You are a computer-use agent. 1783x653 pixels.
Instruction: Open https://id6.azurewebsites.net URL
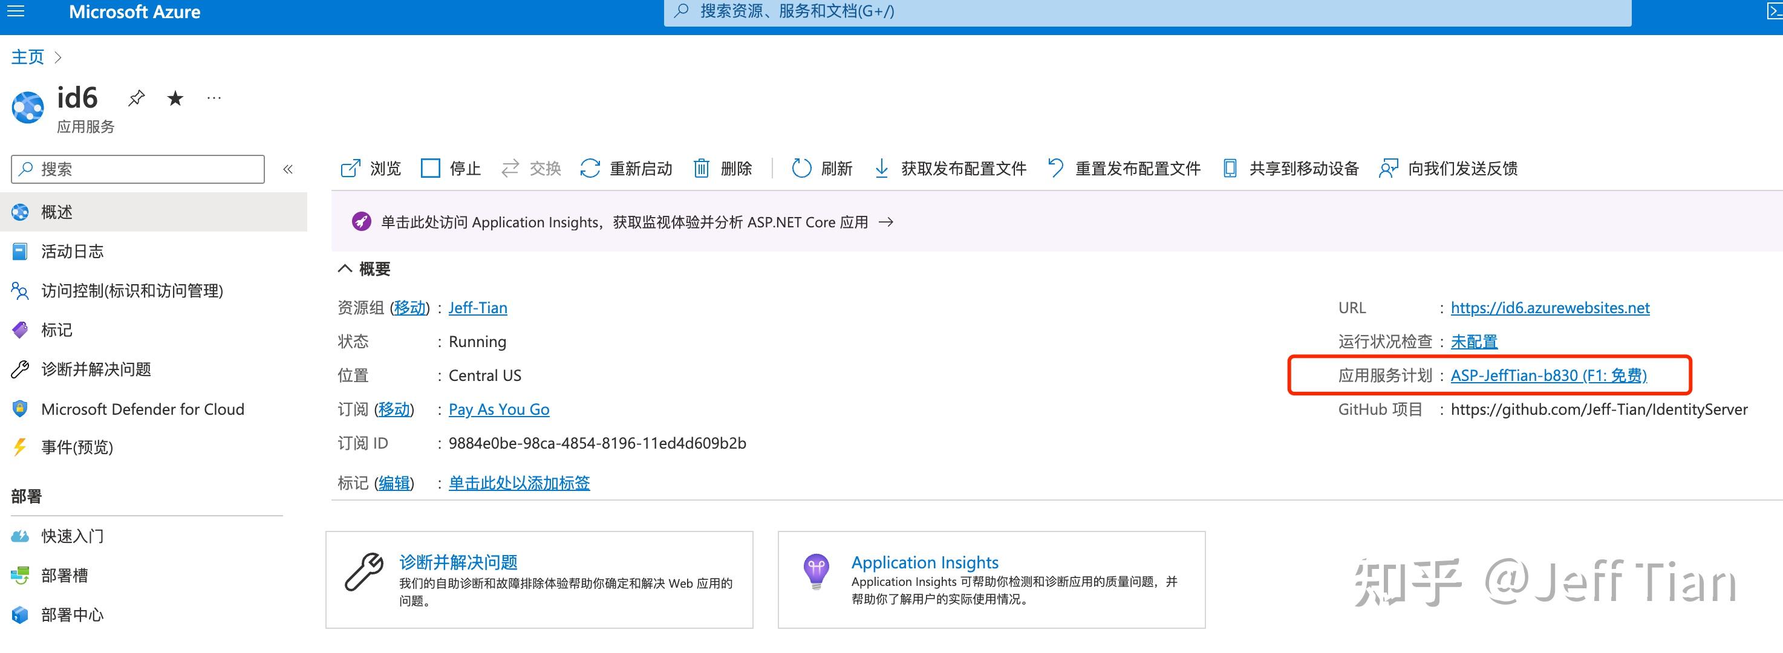1550,308
